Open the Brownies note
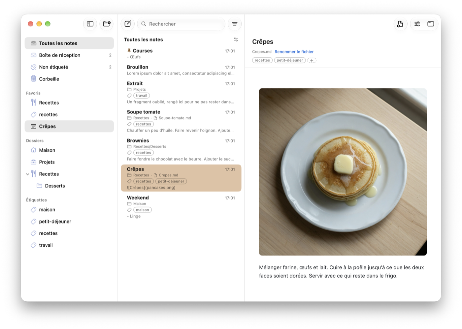 pyautogui.click(x=181, y=149)
